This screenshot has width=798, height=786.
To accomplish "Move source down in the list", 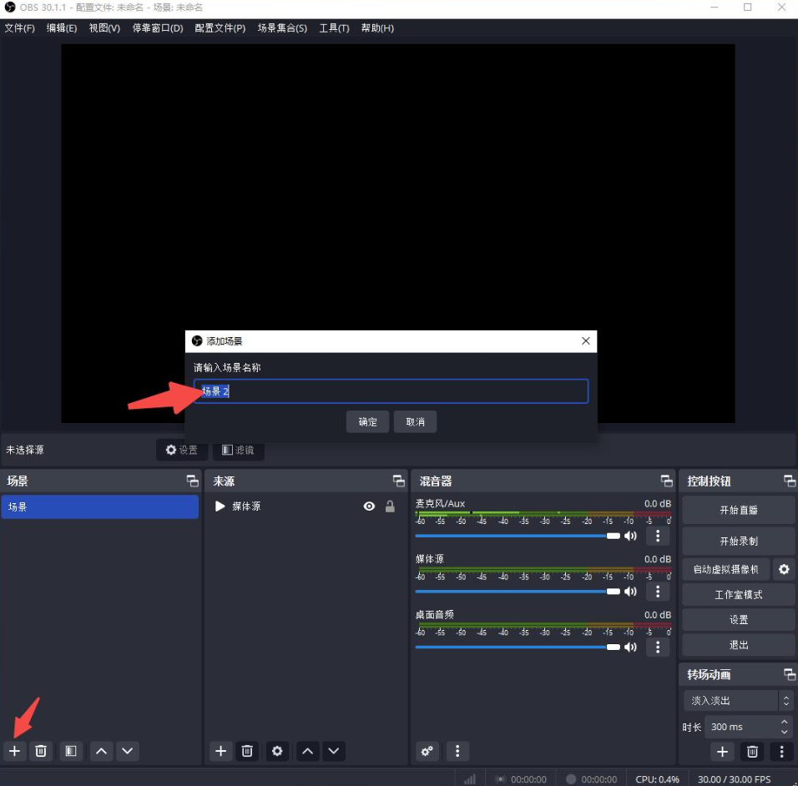I will (x=333, y=751).
